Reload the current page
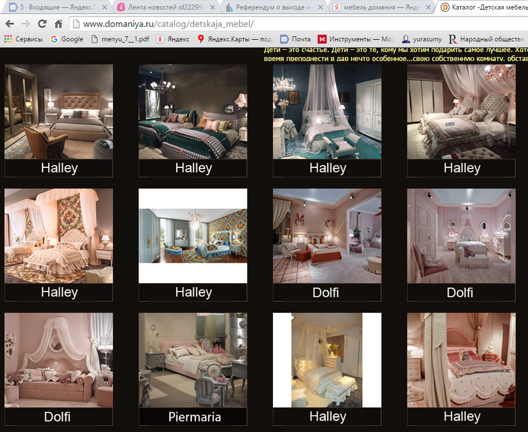This screenshot has width=528, height=432. click(43, 23)
